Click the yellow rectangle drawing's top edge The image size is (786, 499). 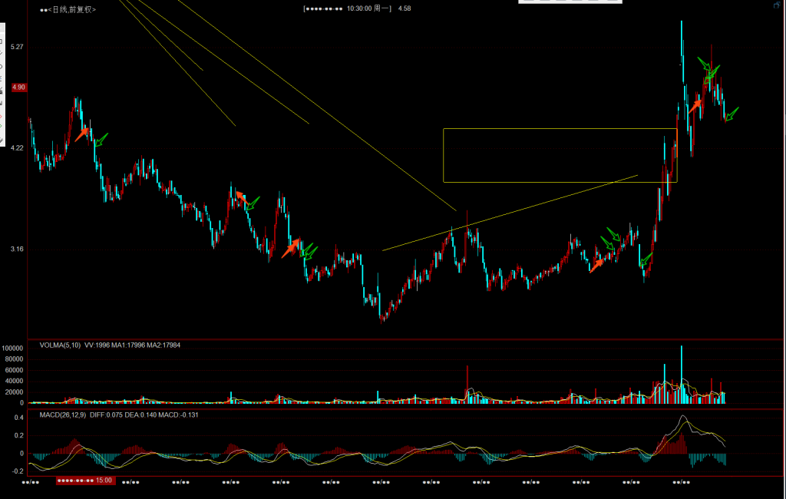point(560,128)
